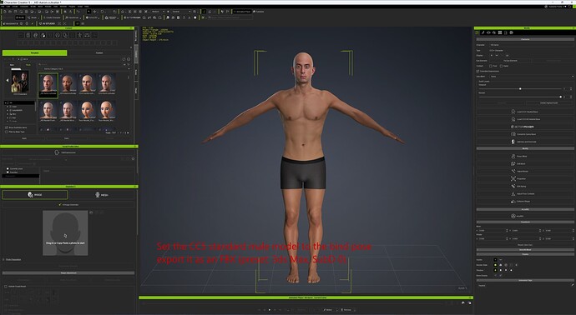
Task: Click the Proportion button in Modify section
Action: coord(525,178)
